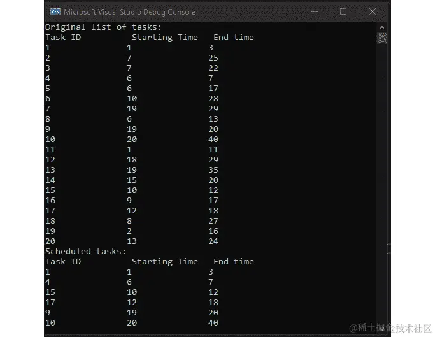Click end time 3 in Scheduled tasks list

point(211,272)
